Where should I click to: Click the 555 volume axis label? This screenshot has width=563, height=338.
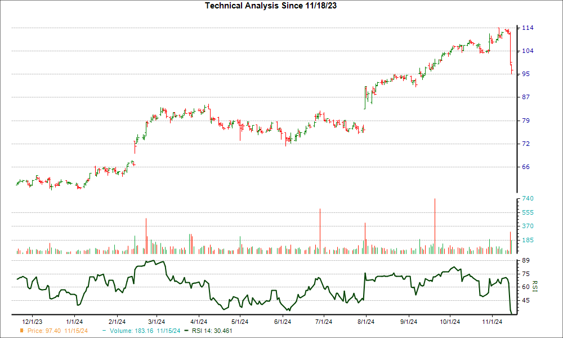point(528,212)
